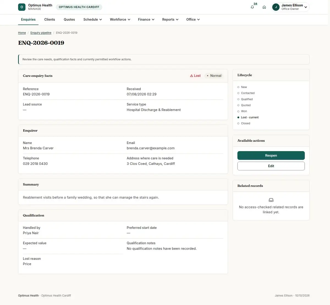Switch to the Clients tab
Screen dimensions: 330x305
click(x=50, y=20)
